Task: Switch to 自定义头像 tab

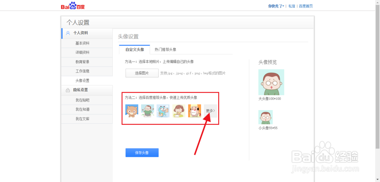Action: (135, 49)
